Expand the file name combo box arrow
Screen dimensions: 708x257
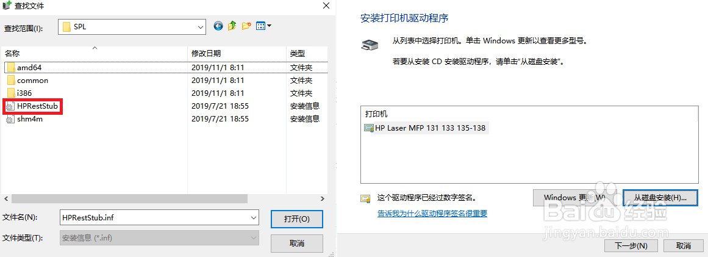tap(253, 218)
